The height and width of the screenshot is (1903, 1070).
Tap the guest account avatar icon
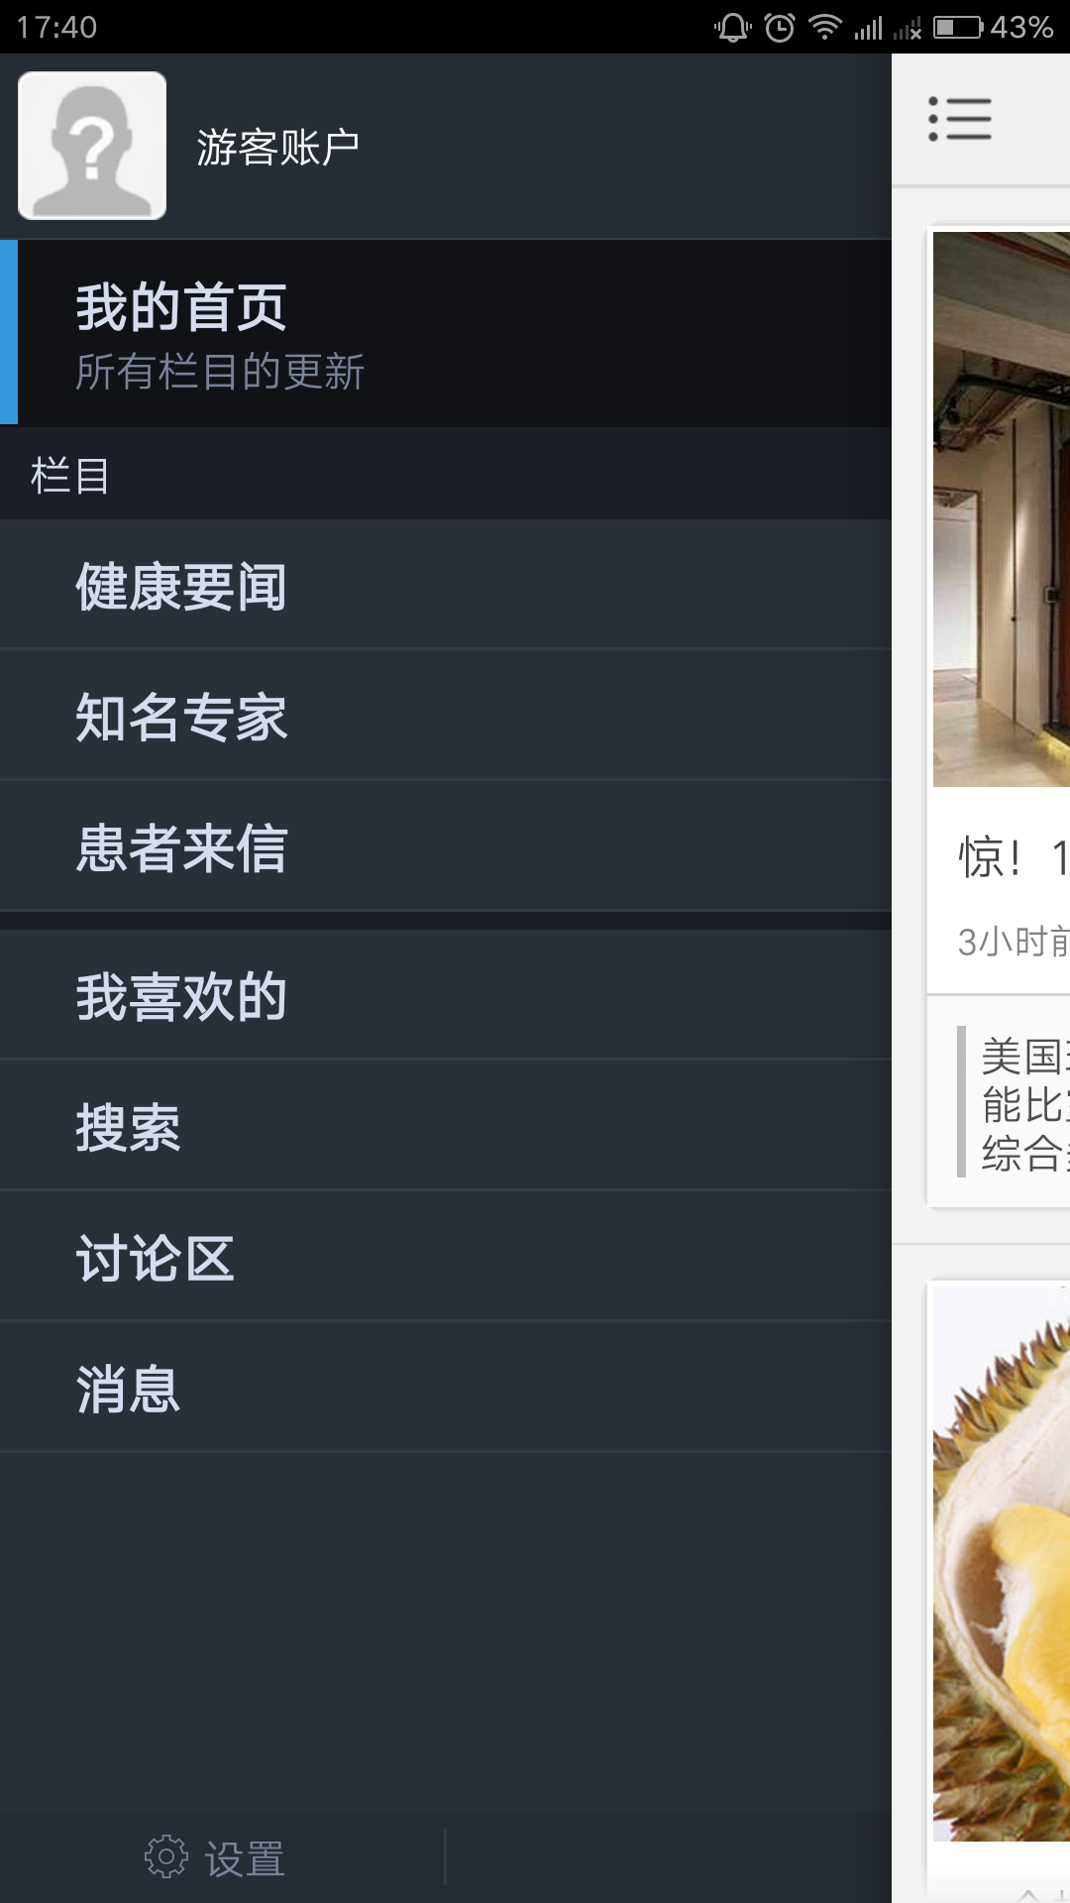point(92,146)
